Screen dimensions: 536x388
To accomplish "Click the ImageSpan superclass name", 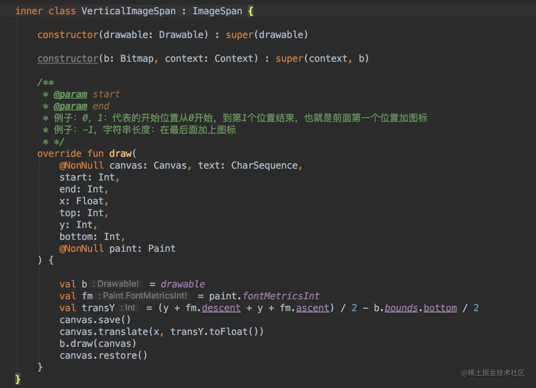I will (217, 11).
